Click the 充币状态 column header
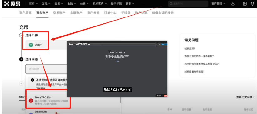 coord(249,110)
